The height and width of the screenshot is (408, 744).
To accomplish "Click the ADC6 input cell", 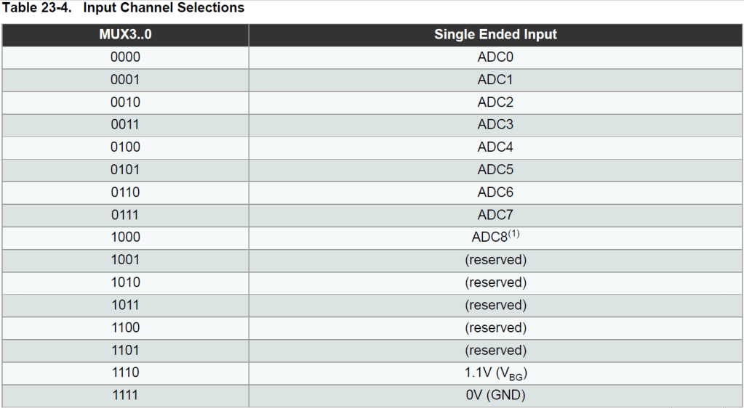I will (495, 192).
